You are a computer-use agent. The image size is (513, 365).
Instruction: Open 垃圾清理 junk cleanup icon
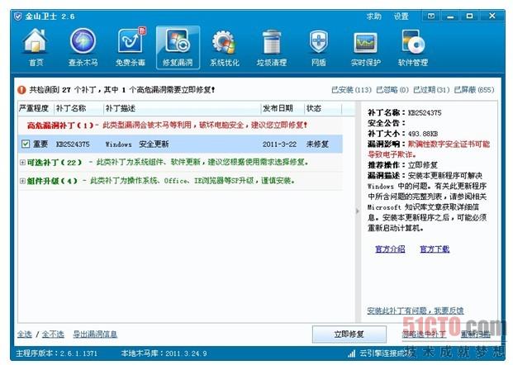272,47
